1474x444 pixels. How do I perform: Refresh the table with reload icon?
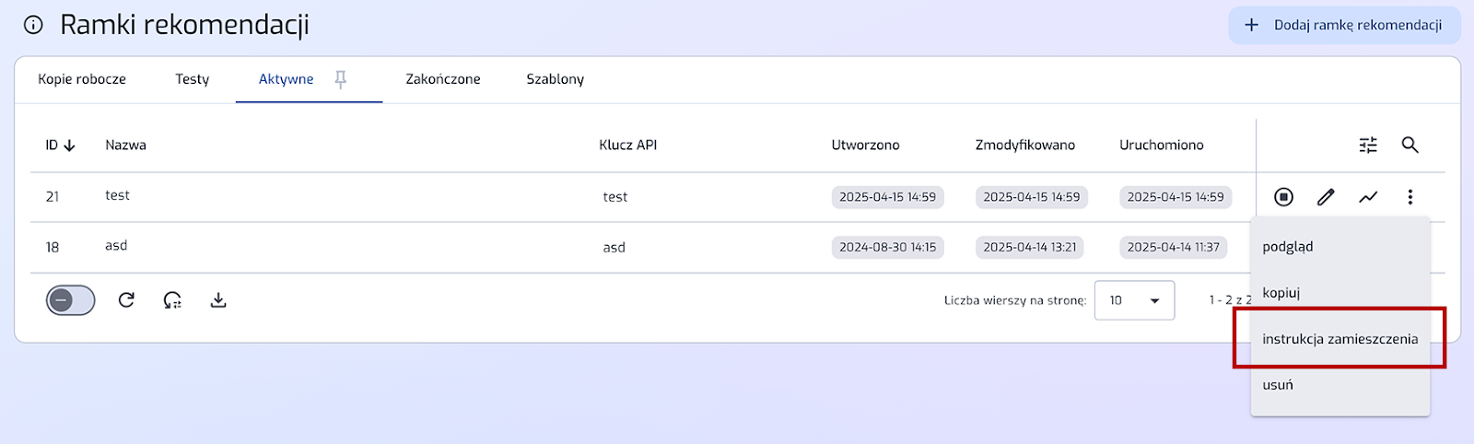coord(126,300)
